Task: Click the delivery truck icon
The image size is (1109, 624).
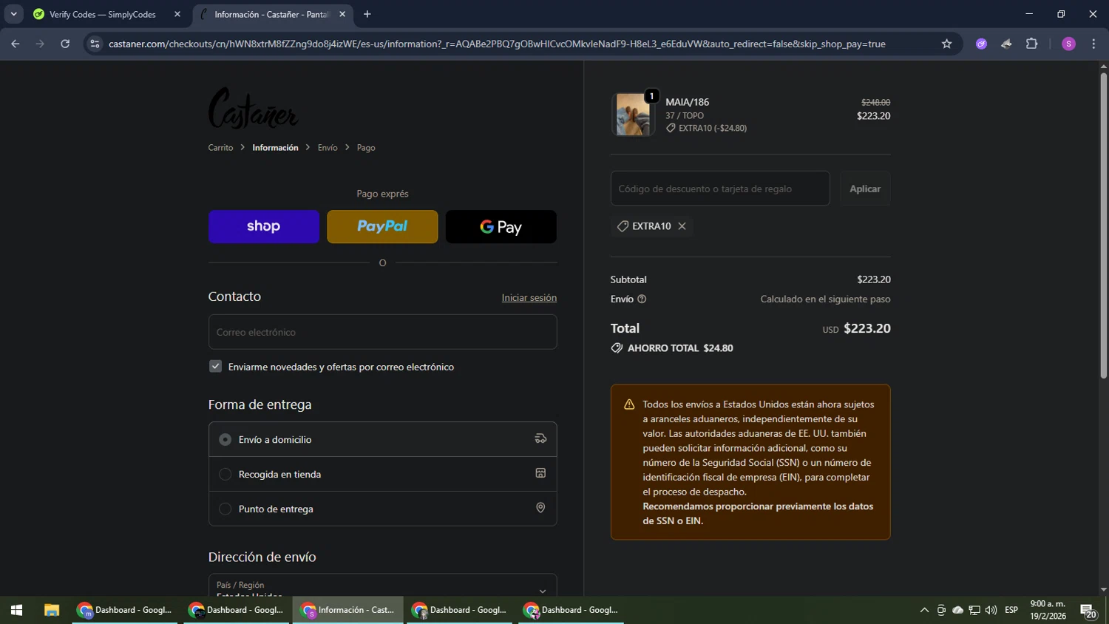Action: click(540, 438)
